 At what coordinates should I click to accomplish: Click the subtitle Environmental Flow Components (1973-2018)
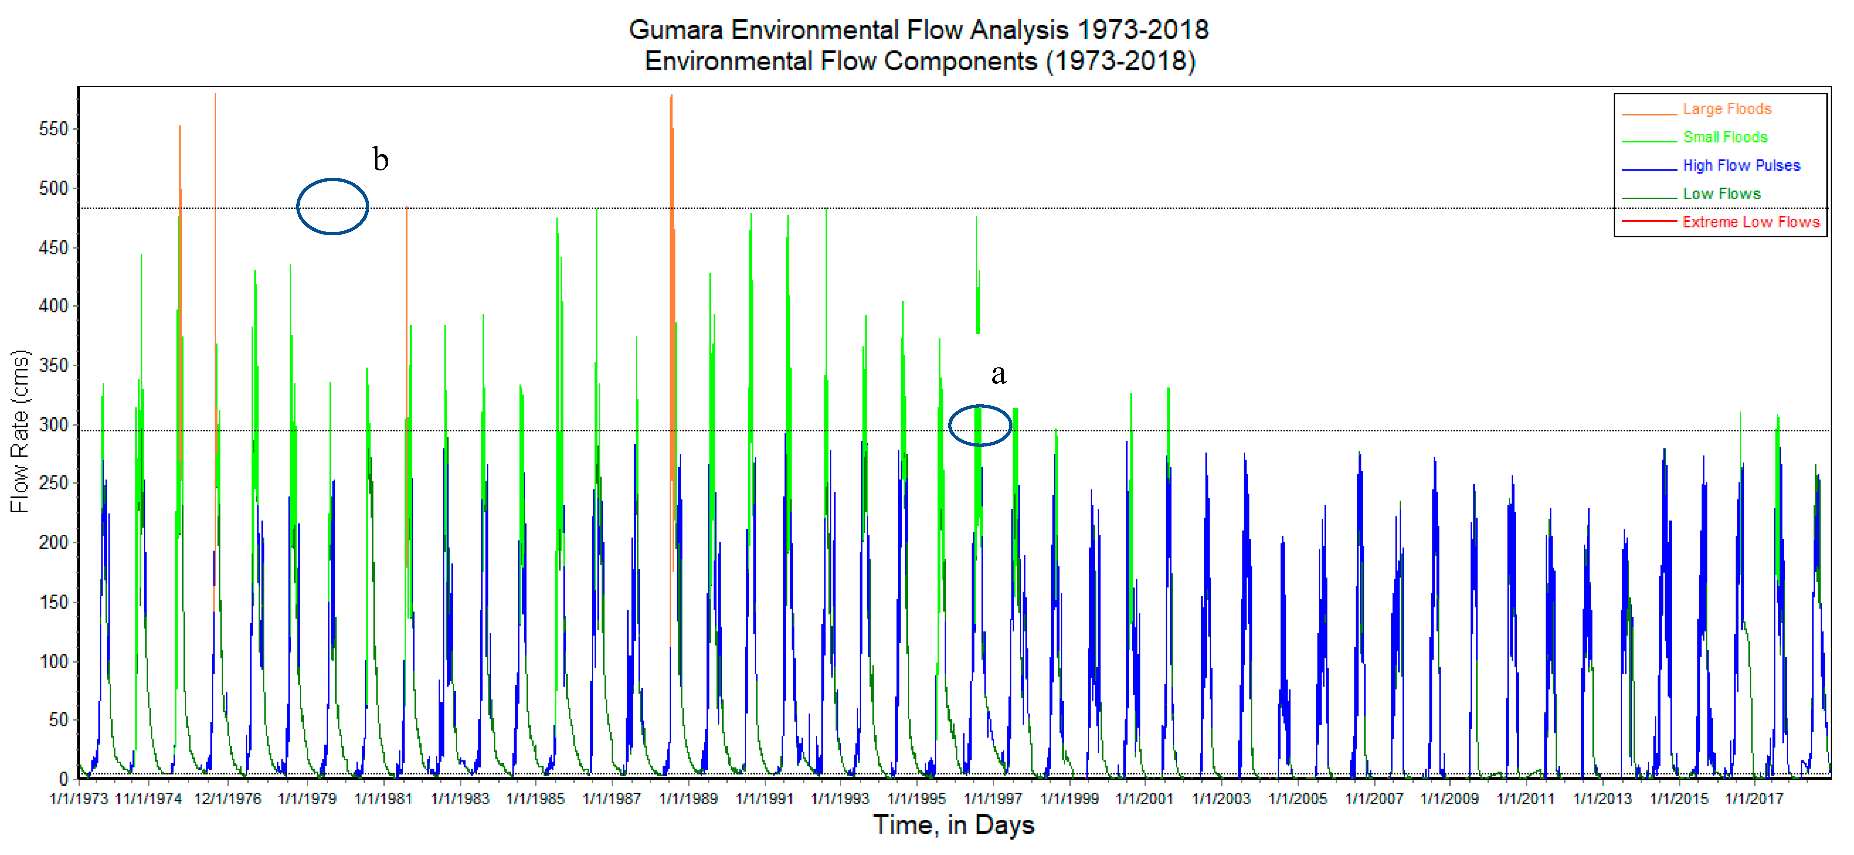click(x=920, y=61)
